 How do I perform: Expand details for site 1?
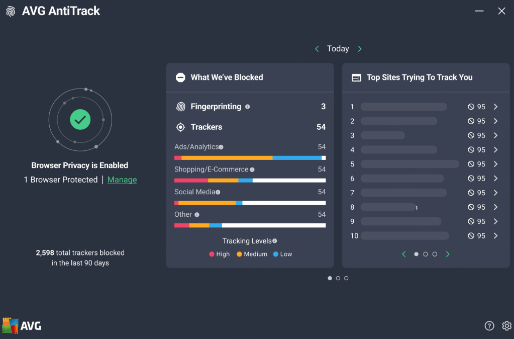[x=495, y=107]
